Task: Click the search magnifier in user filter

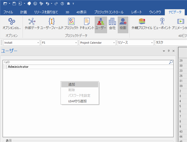Action: pyautogui.click(x=171, y=62)
